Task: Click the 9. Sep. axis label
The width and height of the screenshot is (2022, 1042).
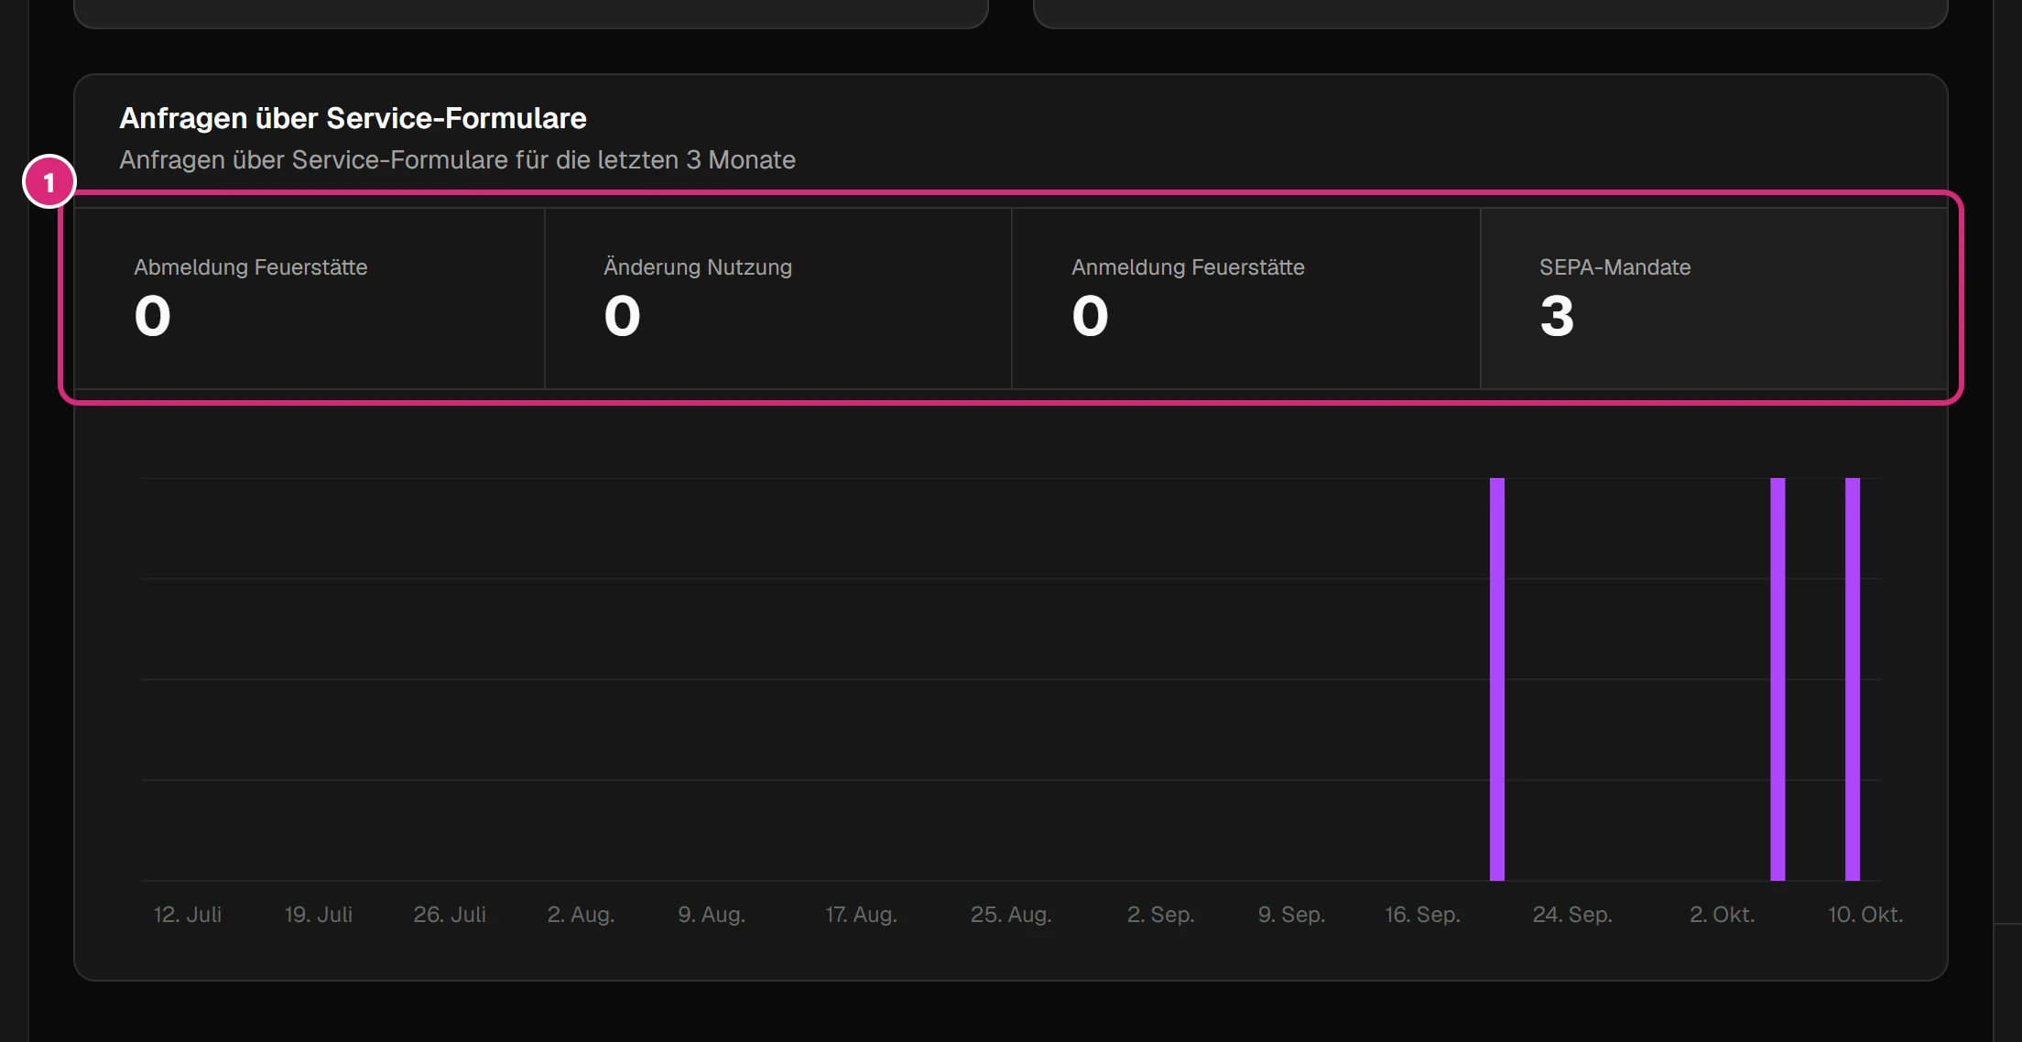Action: (x=1291, y=915)
